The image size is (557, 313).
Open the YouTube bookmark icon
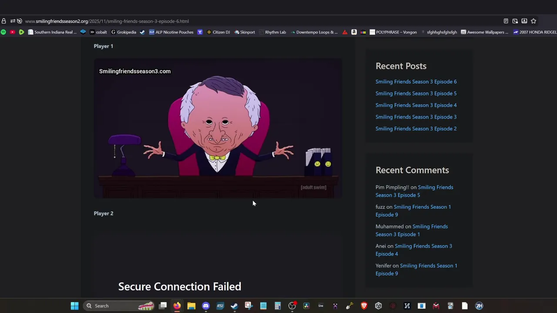pos(12,32)
